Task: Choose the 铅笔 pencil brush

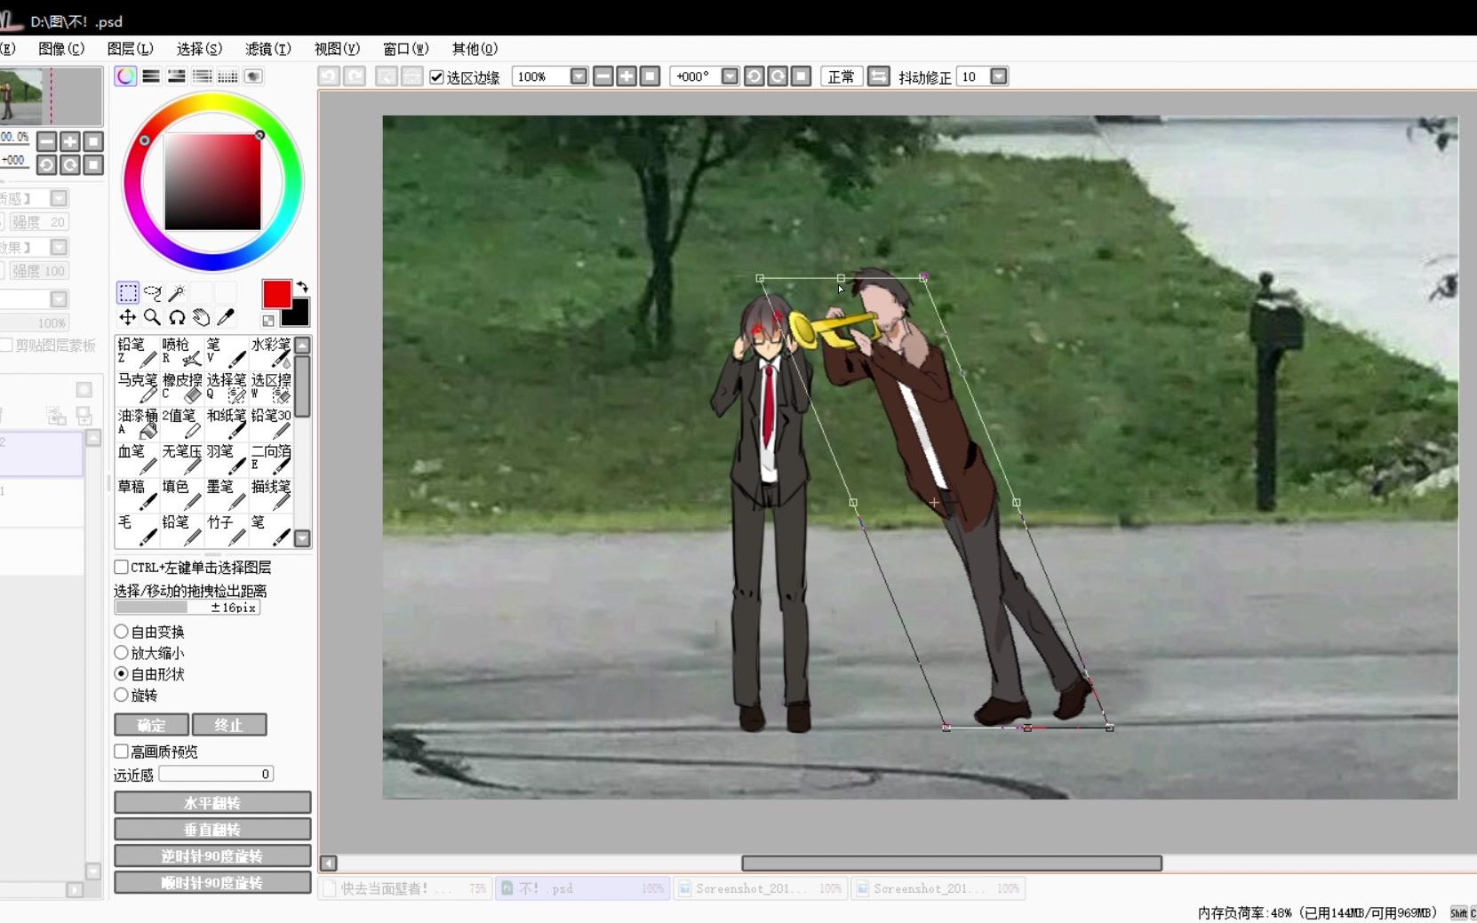Action: click(137, 352)
